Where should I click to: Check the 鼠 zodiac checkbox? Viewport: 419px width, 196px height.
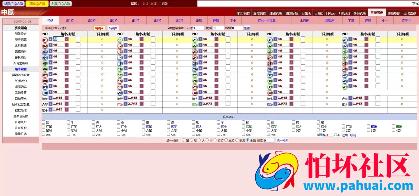(44, 122)
